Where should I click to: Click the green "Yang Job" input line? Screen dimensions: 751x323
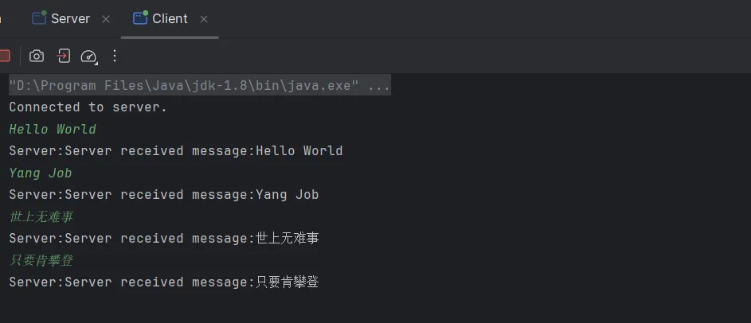[41, 173]
